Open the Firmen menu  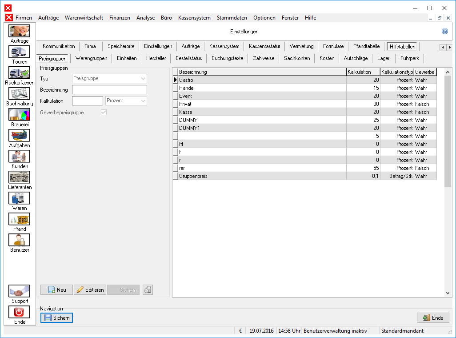24,18
